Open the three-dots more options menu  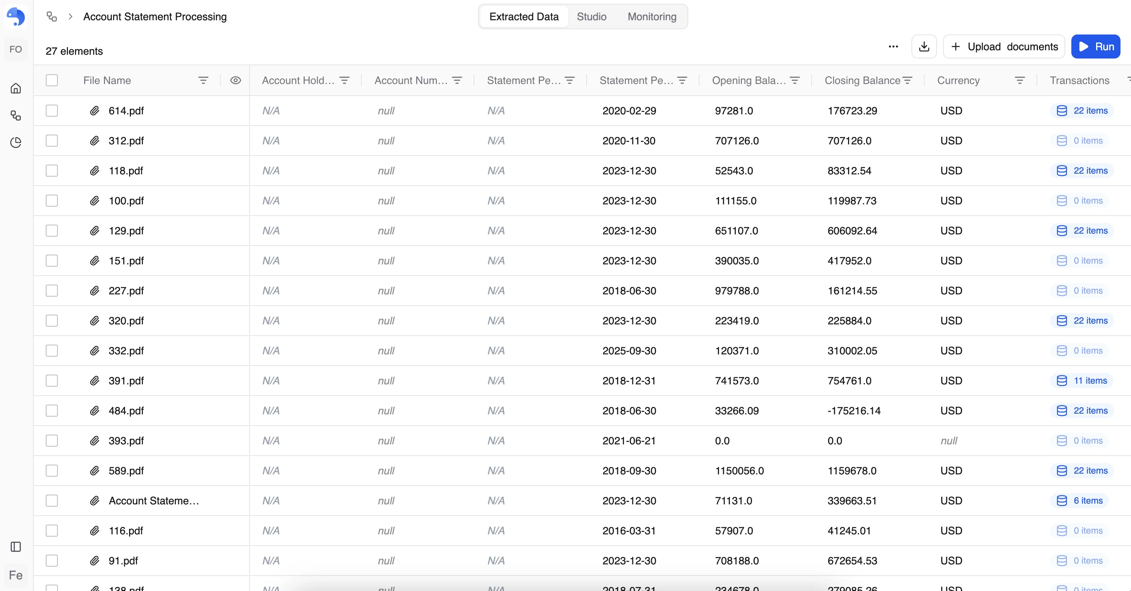point(893,46)
